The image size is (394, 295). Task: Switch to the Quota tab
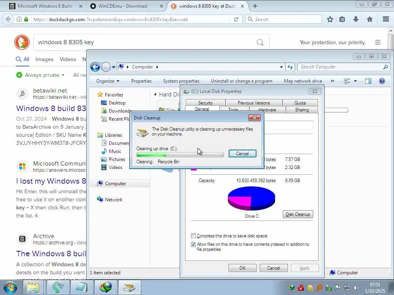coord(300,103)
